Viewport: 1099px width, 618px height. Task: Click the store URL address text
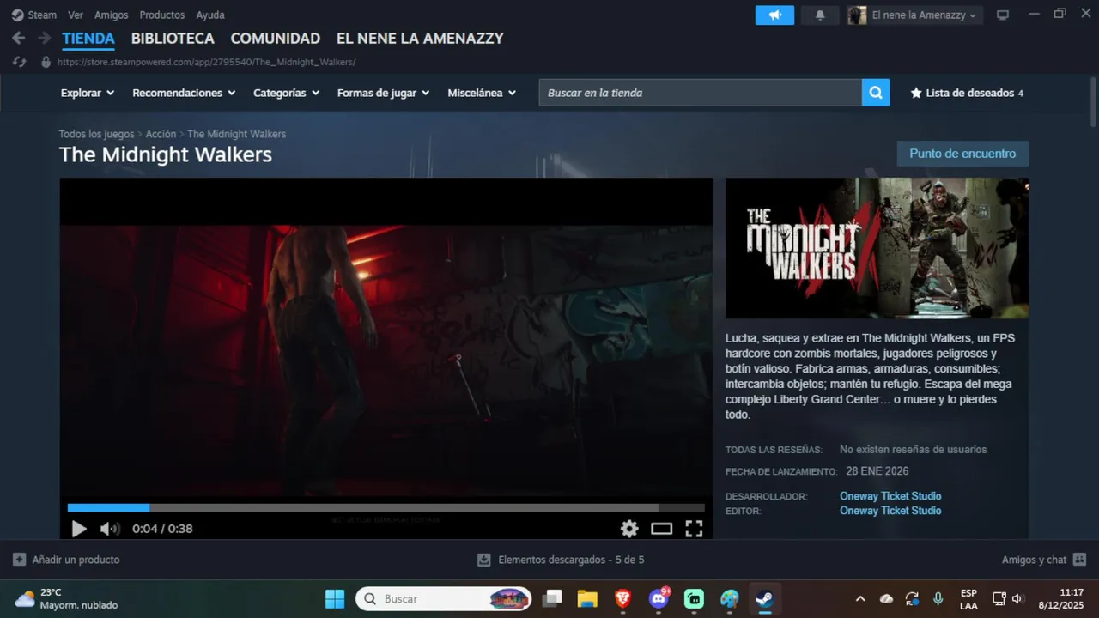[206, 62]
